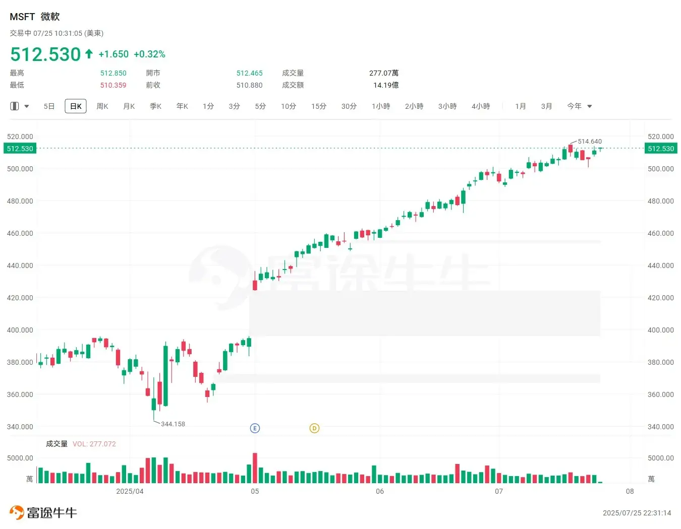
Task: Click the VOL: 277.072 indicator label
Action: (94, 444)
